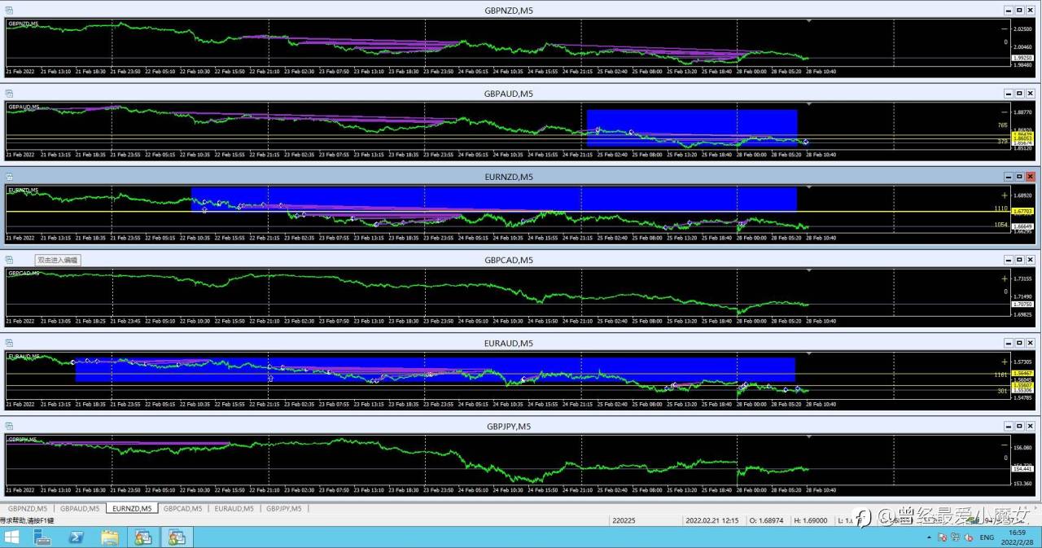Activate the EURAUD,M5 chart tab
Image resolution: width=1042 pixels, height=548 pixels.
[234, 508]
